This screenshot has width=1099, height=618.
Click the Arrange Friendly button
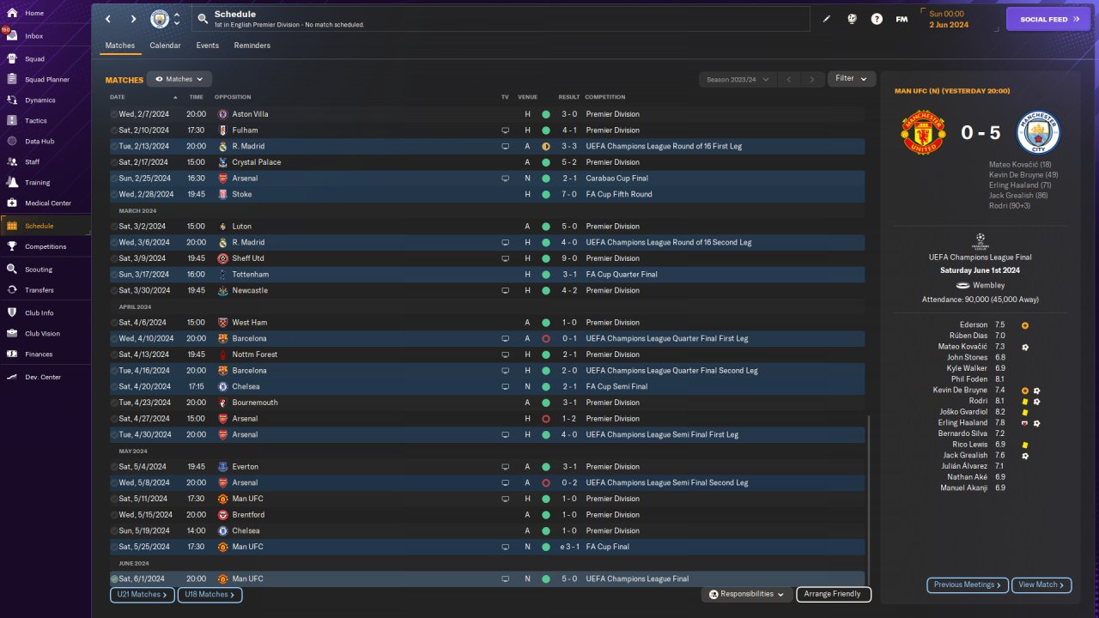(x=834, y=594)
